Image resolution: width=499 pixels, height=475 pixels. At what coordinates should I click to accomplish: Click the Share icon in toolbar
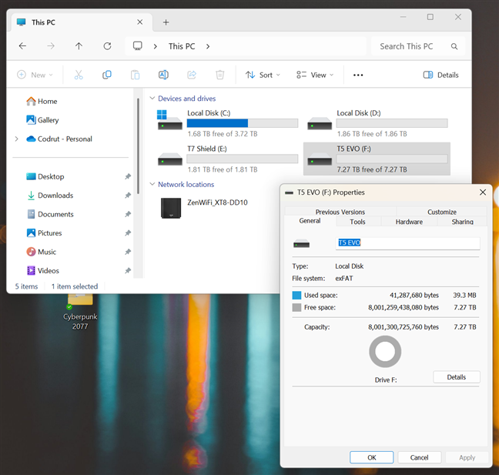(192, 75)
